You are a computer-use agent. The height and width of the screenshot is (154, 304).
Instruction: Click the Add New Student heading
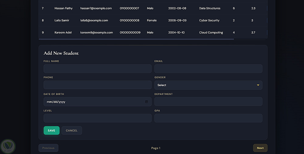[61, 53]
